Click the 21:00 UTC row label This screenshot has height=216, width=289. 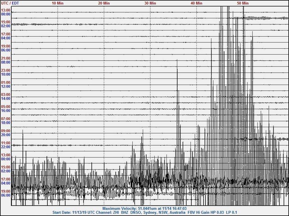(6, 58)
